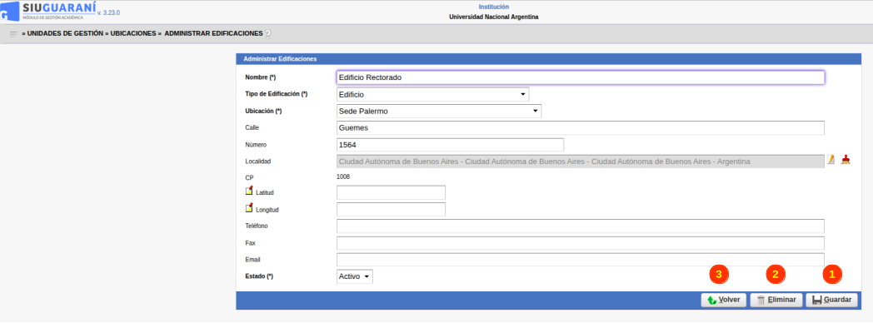
Task: Click the edit Localidad pencil icon
Action: tap(831, 160)
